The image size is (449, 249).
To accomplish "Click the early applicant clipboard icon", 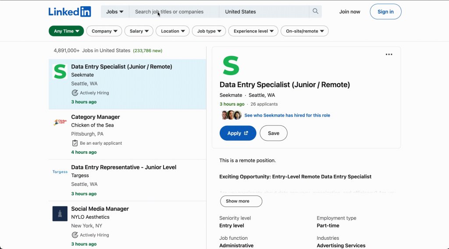I will [x=75, y=143].
